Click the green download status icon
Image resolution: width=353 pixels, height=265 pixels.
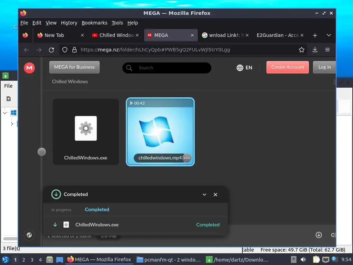tap(56, 194)
